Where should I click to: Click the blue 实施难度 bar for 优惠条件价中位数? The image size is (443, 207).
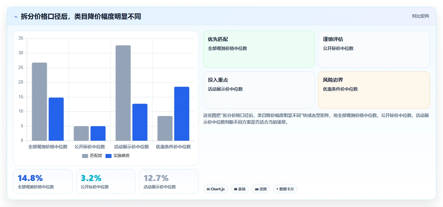(182, 114)
